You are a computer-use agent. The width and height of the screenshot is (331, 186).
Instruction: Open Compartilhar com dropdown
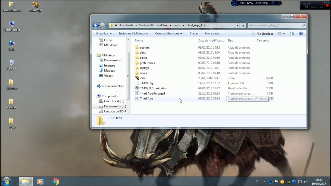[169, 34]
